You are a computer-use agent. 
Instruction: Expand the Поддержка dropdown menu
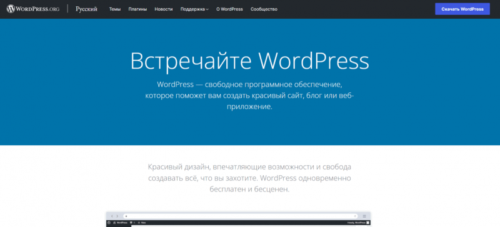(x=194, y=9)
